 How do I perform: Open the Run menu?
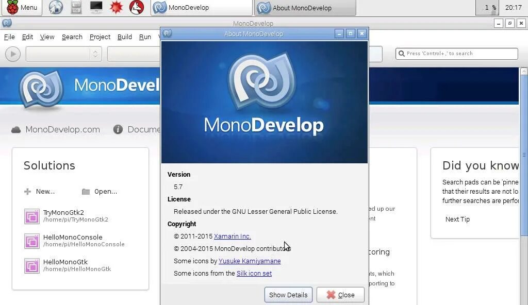[145, 37]
